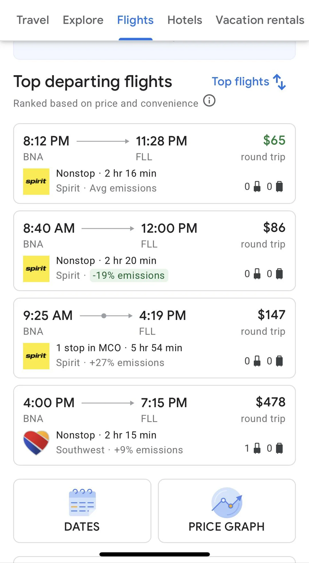
Task: Click the calendar icon above DATES
Action: coord(82,502)
